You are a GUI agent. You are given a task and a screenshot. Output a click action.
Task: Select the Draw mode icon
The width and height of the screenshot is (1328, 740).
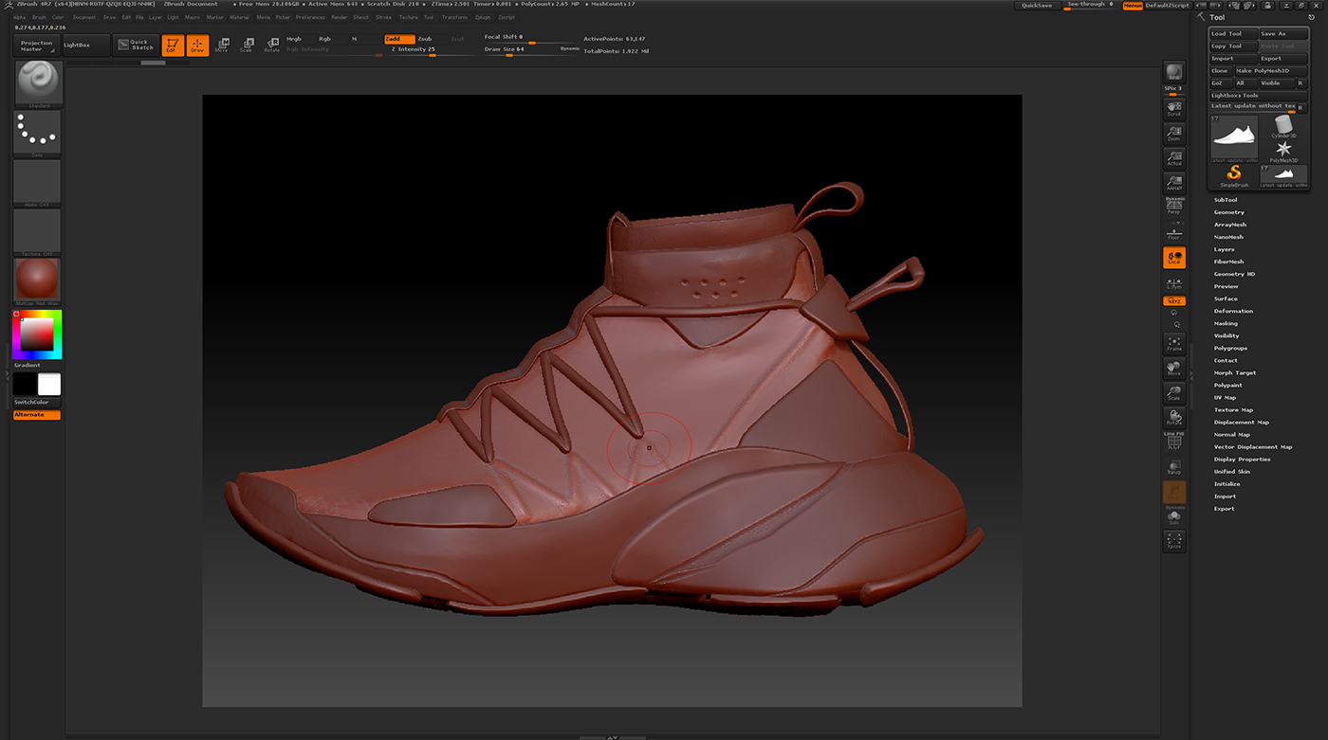pyautogui.click(x=197, y=45)
